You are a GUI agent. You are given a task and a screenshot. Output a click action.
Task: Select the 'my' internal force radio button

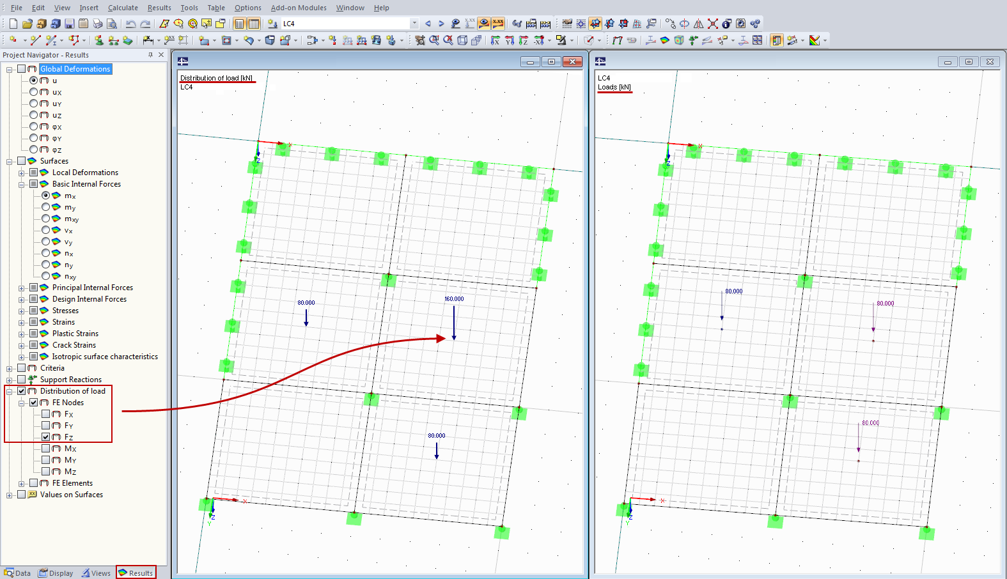[45, 207]
